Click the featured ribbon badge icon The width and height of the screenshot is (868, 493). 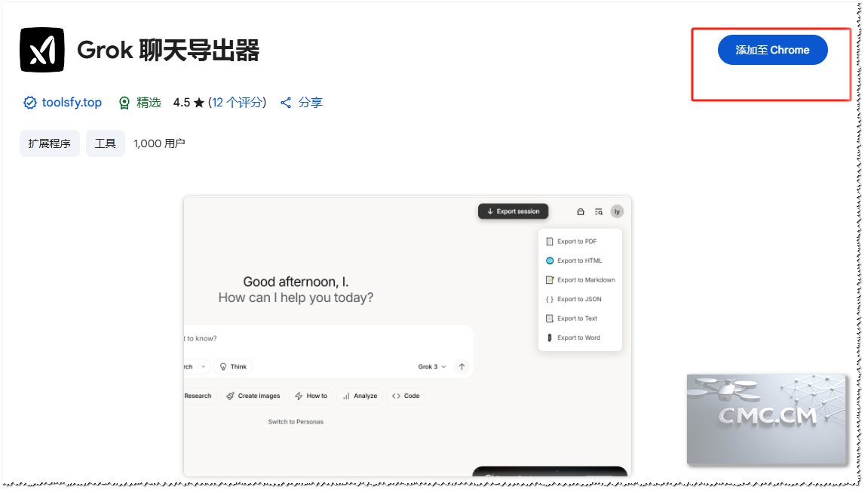tap(124, 103)
